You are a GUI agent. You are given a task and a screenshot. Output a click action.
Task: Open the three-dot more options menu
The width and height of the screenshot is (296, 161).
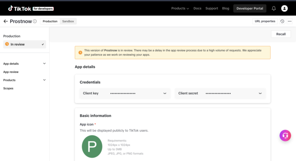(289, 21)
